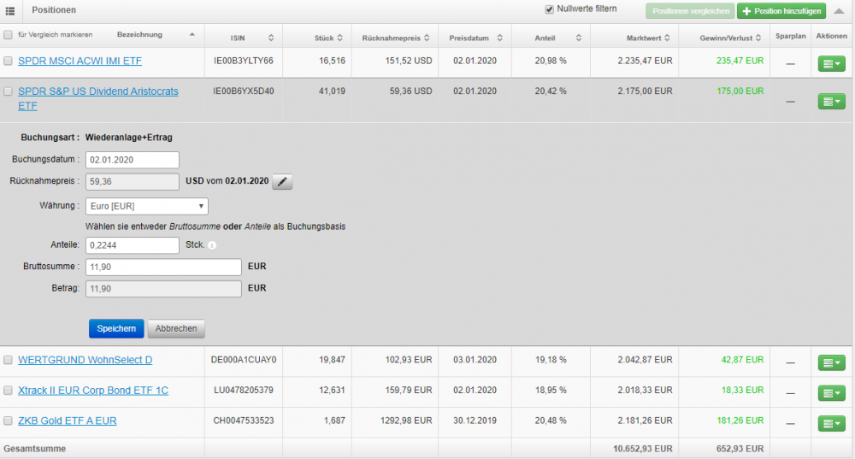Click the 235,47 EUR gain value
Viewport: 855px width, 459px height.
[x=740, y=61]
